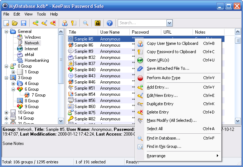
Task: Choose Save Attached File To...
Action: pyautogui.click(x=178, y=68)
